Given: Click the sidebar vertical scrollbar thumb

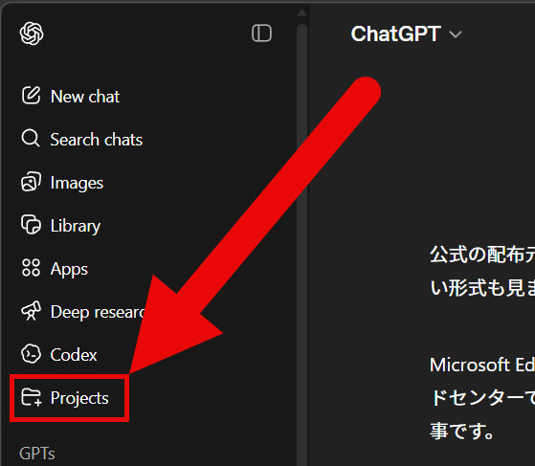Looking at the screenshot, I should (x=302, y=244).
